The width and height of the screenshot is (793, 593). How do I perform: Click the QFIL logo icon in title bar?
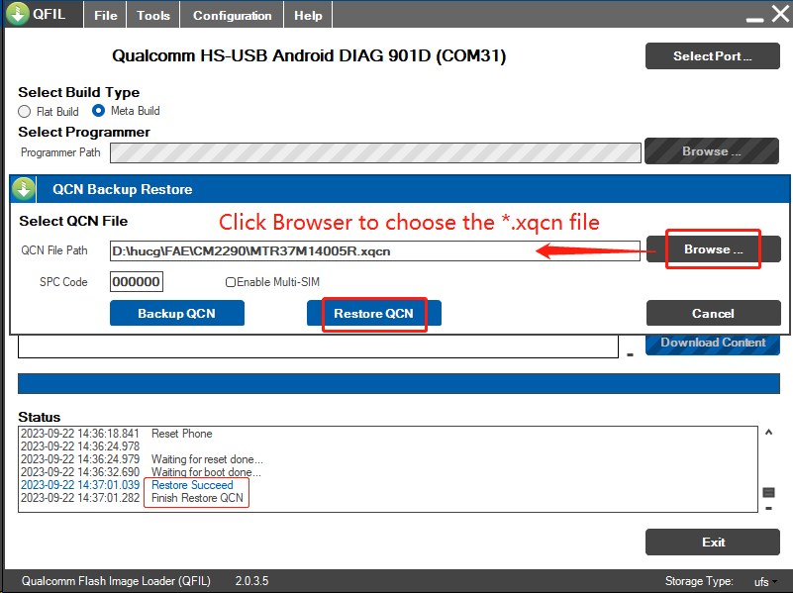17,14
